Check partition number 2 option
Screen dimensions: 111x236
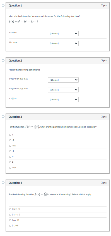click(10, 162)
